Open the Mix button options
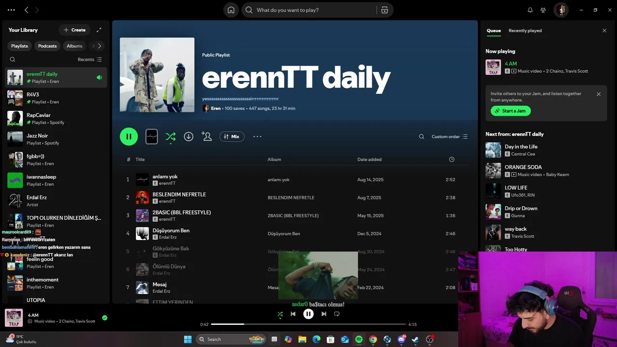This screenshot has width=617, height=347. tap(232, 136)
